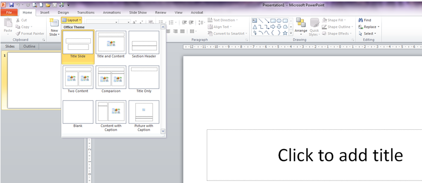Select the Left Brace shape

[273, 33]
